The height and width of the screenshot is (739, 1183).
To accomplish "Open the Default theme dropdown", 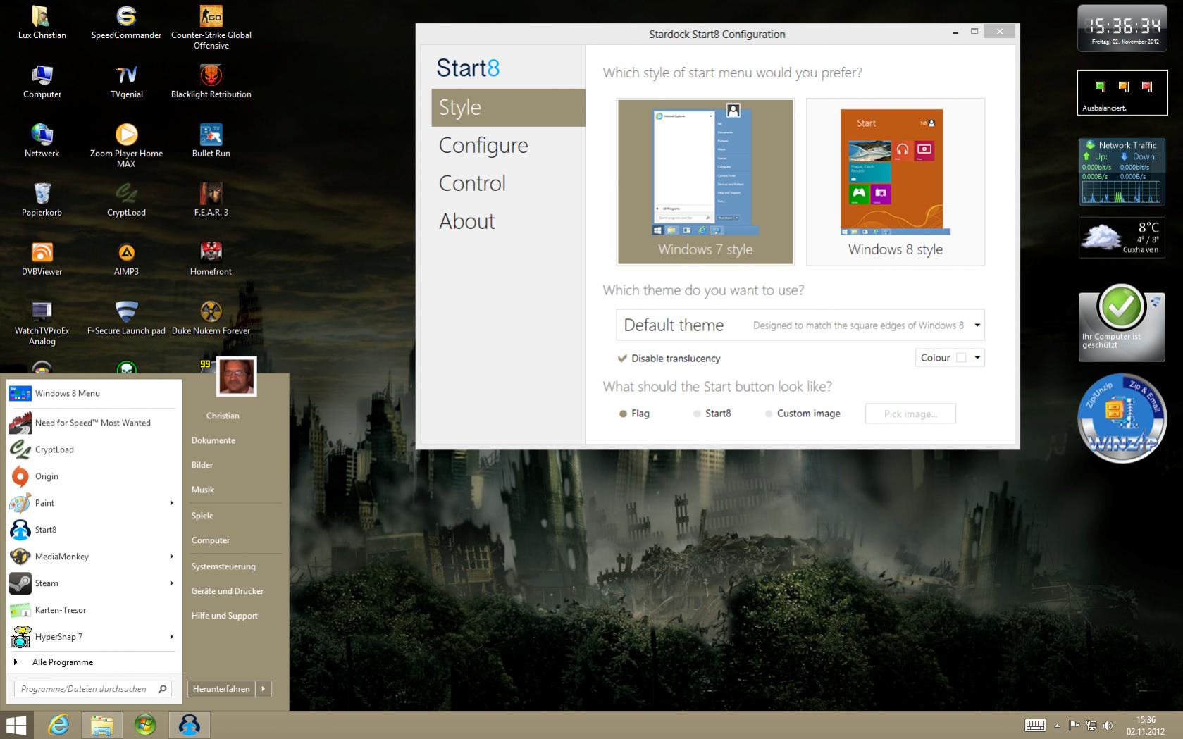I will (800, 325).
